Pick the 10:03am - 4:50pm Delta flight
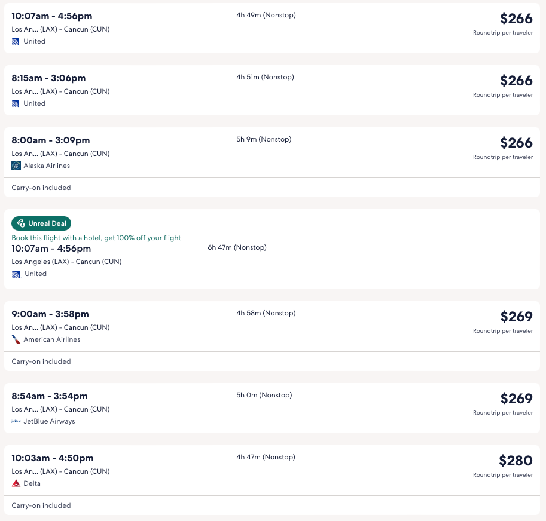 [53, 458]
